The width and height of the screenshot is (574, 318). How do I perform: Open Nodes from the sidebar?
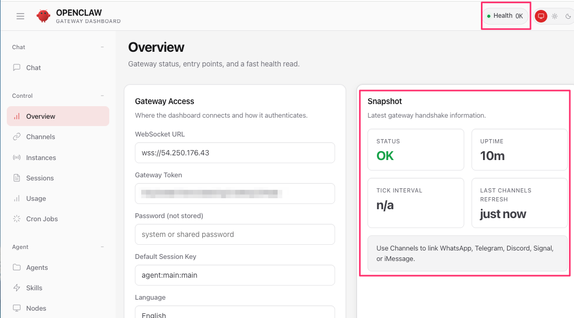click(x=36, y=309)
